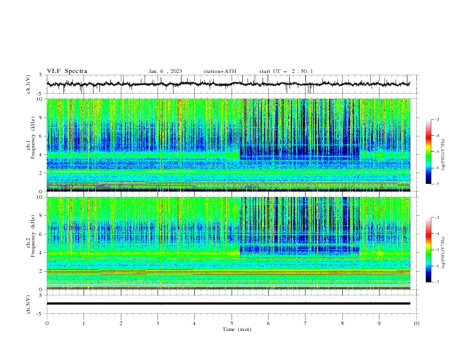Click the ch.2 spectrogram color scale bar

click(x=428, y=250)
